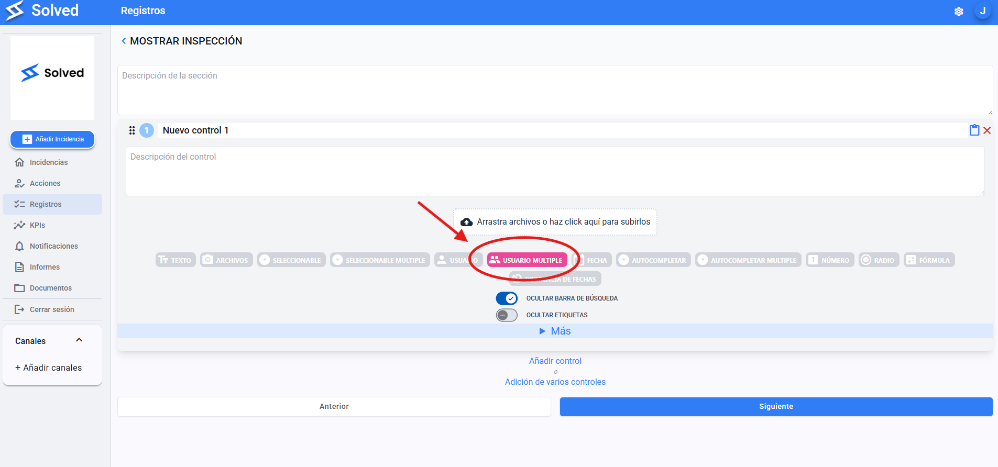Go back using the arrow beside MOSTRAR INSPECCIÓN
Viewport: 998px width, 467px height.
124,41
